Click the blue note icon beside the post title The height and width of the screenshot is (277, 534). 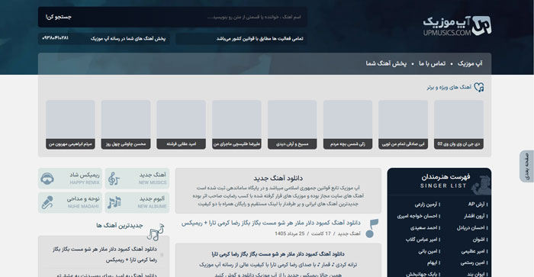(x=372, y=228)
